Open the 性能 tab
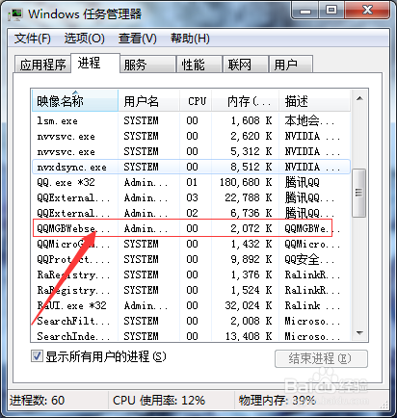The height and width of the screenshot is (418, 397). pos(199,65)
